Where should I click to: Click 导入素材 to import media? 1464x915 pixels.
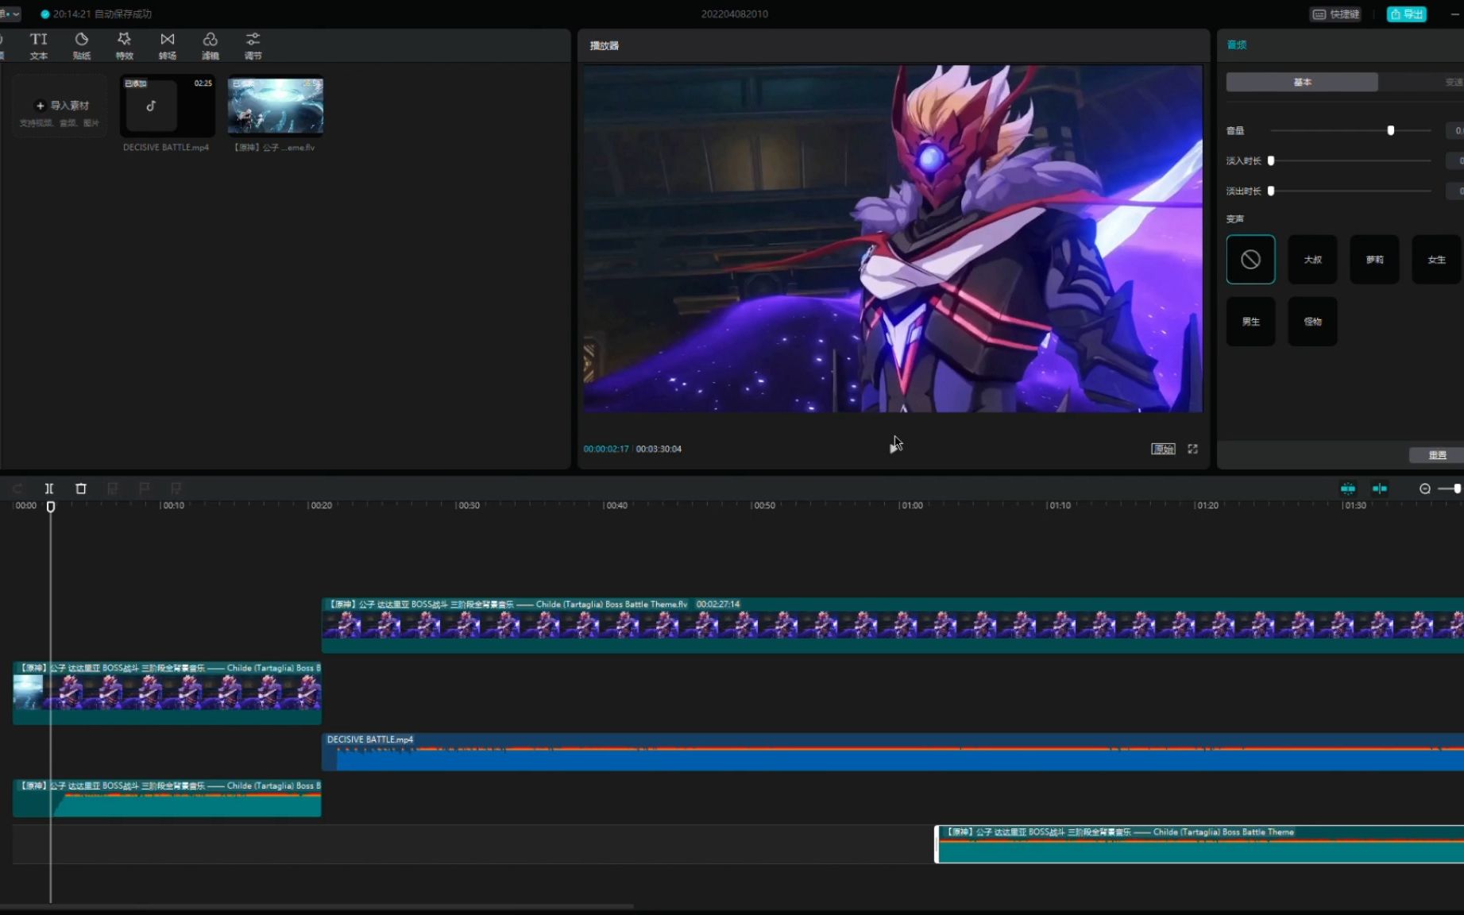coord(60,106)
